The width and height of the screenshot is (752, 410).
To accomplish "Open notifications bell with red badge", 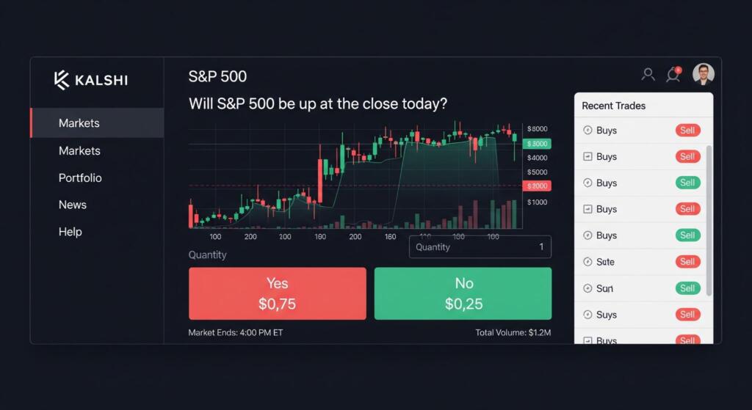I will tap(673, 74).
